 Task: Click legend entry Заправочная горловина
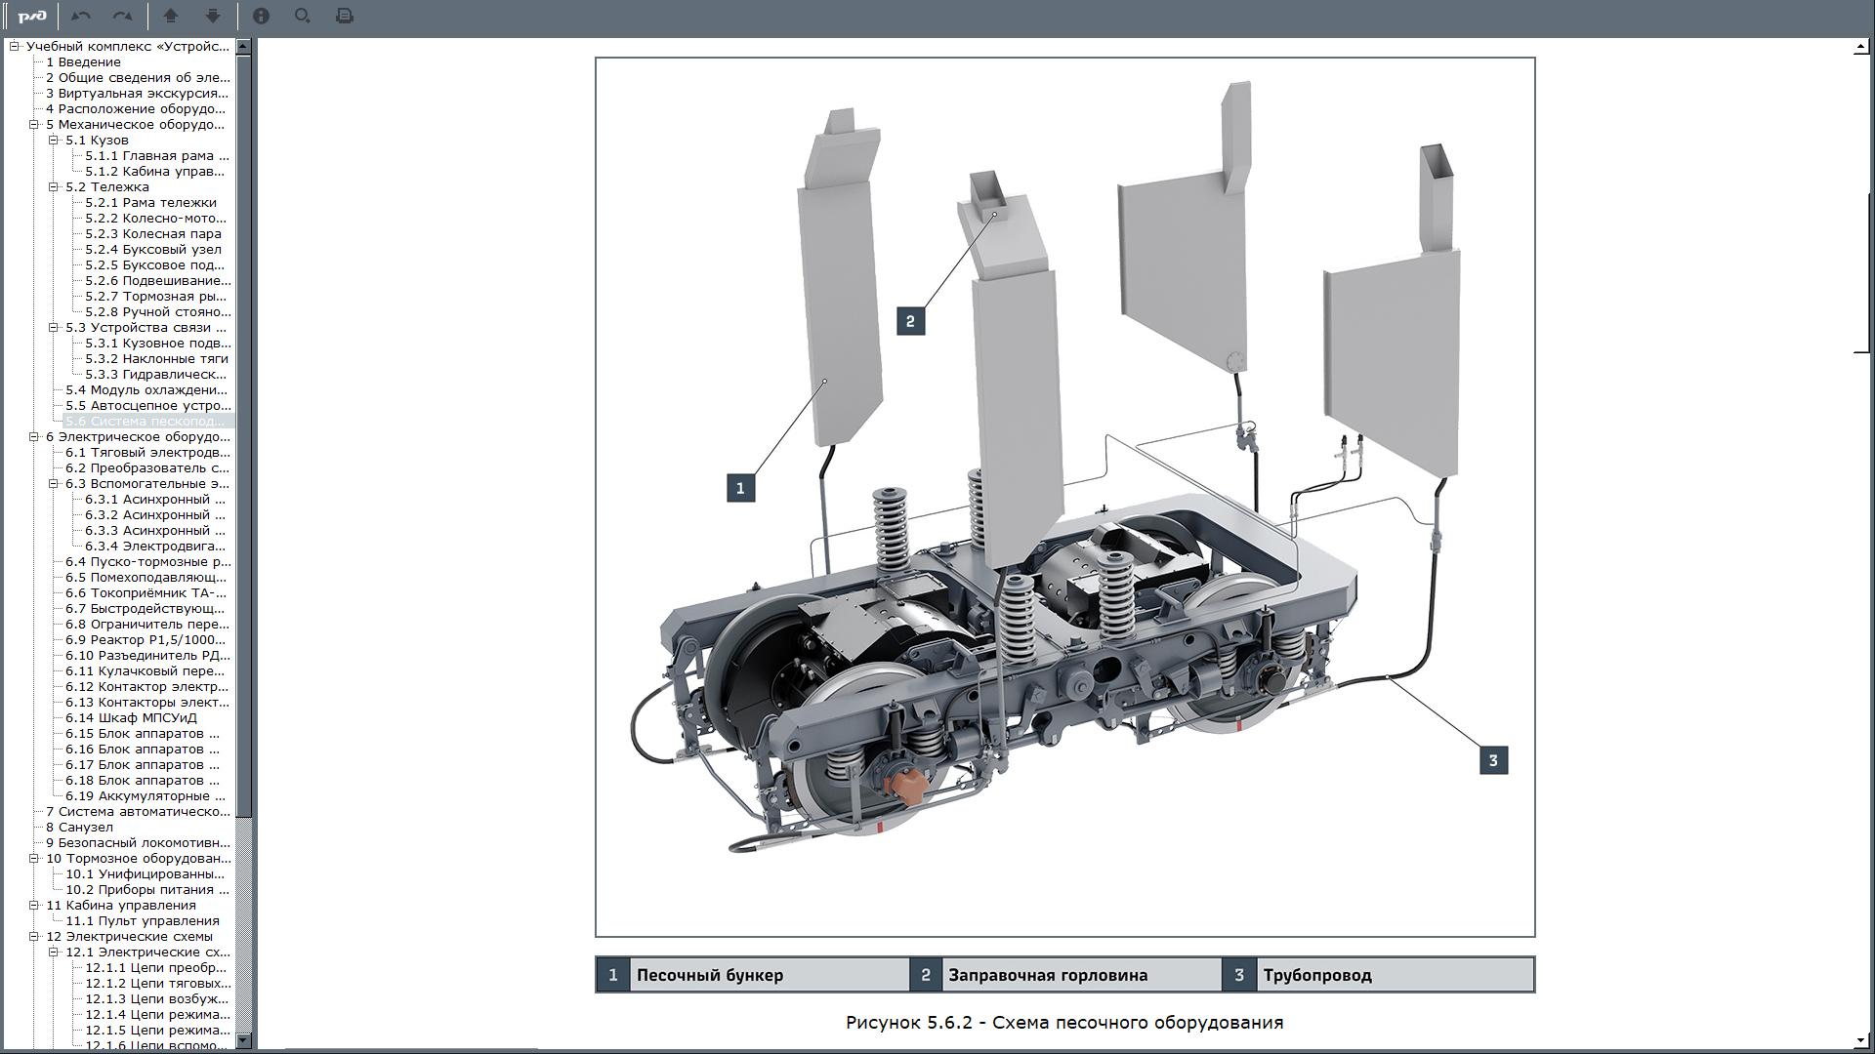1047,975
